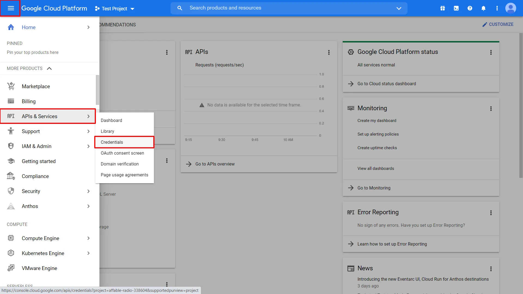Click the Marketplace cart icon
523x294 pixels.
(x=11, y=86)
